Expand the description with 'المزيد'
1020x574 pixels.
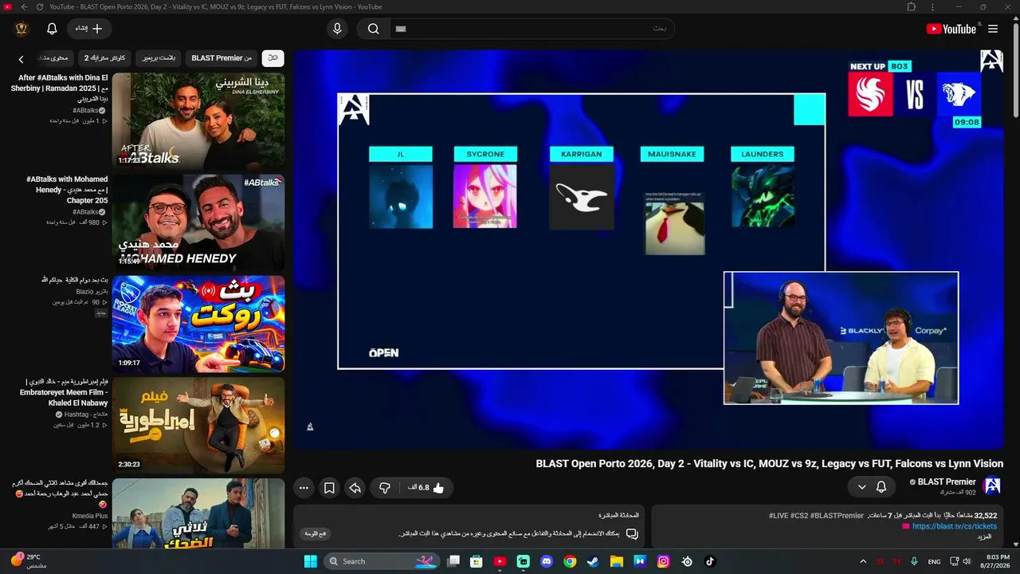pyautogui.click(x=984, y=537)
